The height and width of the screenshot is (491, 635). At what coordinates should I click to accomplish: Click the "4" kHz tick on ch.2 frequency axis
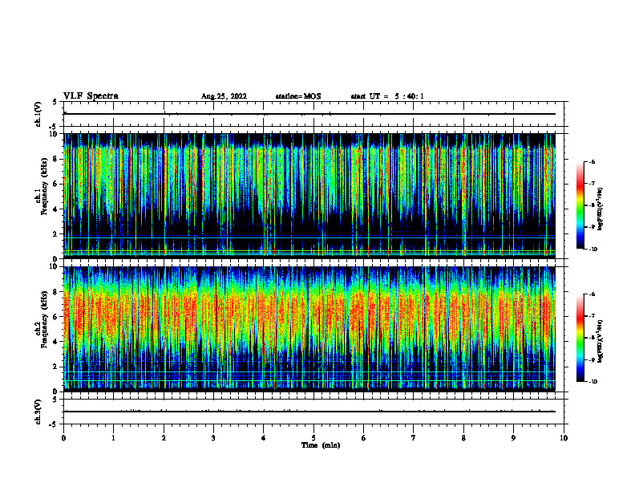57,342
